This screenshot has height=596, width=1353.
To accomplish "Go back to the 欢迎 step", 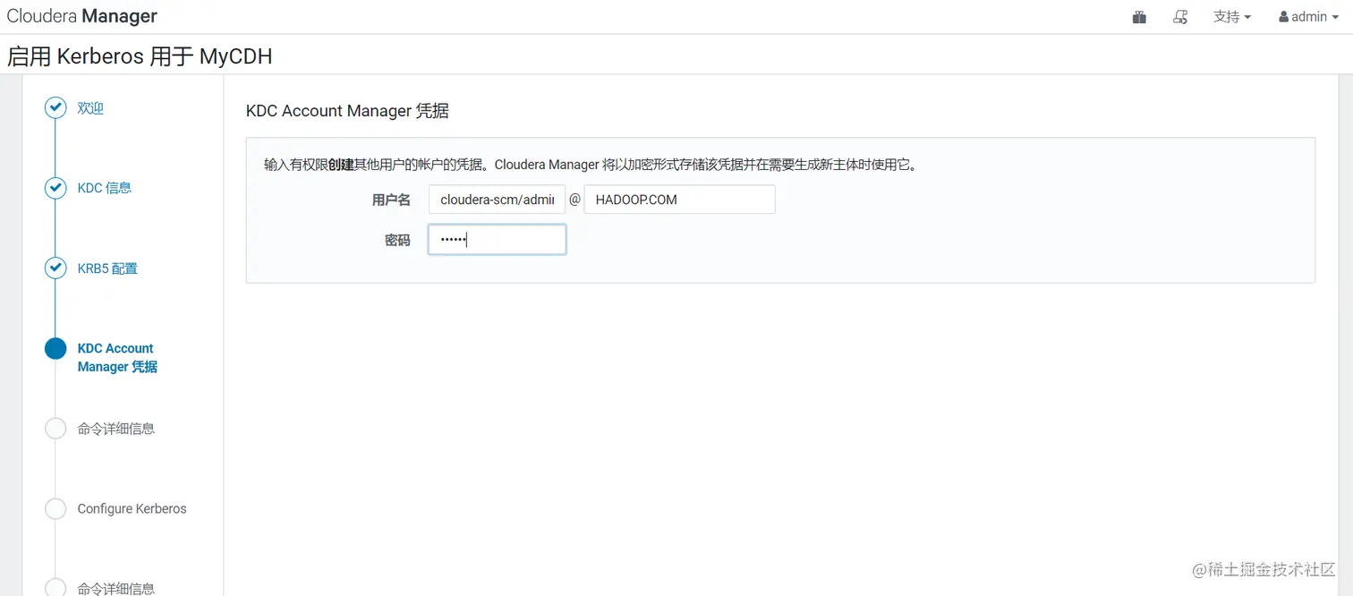I will (x=90, y=108).
